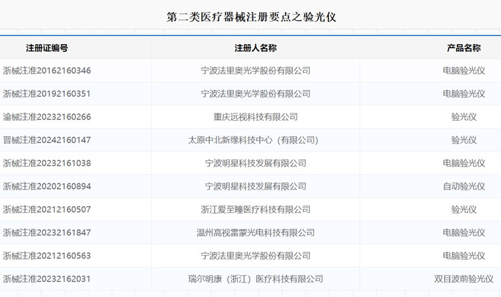Image resolution: width=501 pixels, height=297 pixels.
Task: Click the 注册人名称 column header
Action: point(256,48)
